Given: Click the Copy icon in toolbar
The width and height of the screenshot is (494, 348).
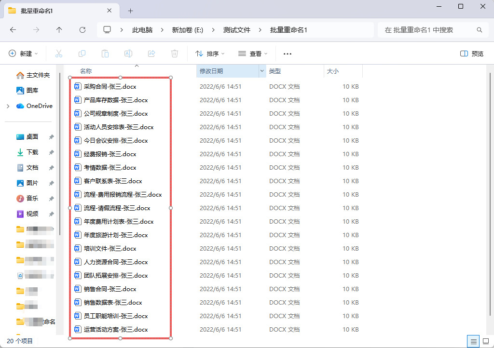Looking at the screenshot, I should 82,54.
